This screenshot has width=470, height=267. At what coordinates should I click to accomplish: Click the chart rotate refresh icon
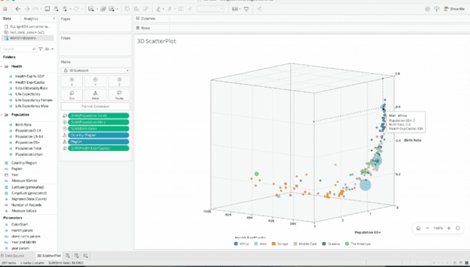pos(458,228)
